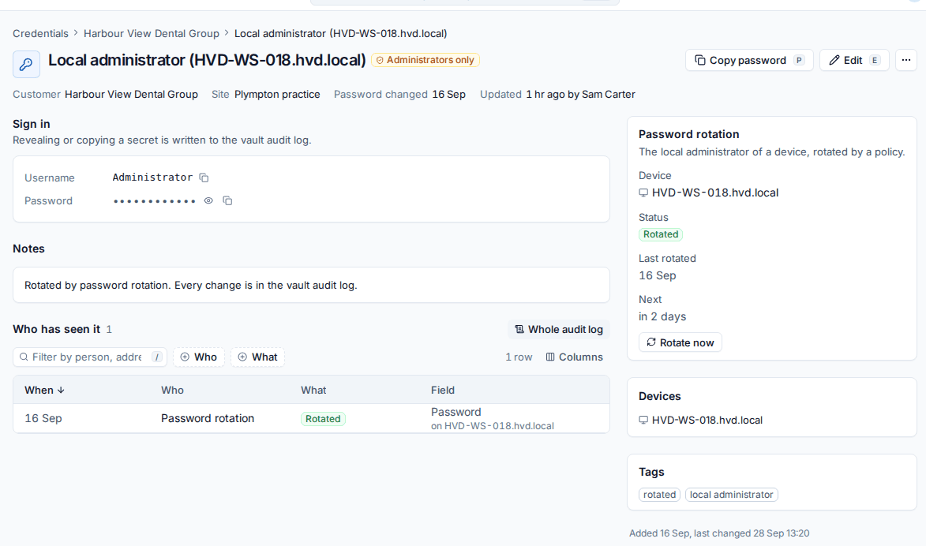Edit this credential
This screenshot has height=546, width=926.
(854, 60)
